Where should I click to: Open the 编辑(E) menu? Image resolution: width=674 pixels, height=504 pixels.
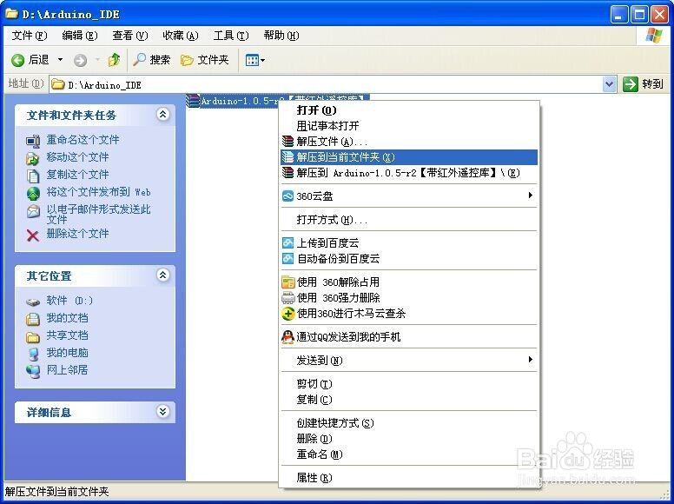pyautogui.click(x=80, y=36)
